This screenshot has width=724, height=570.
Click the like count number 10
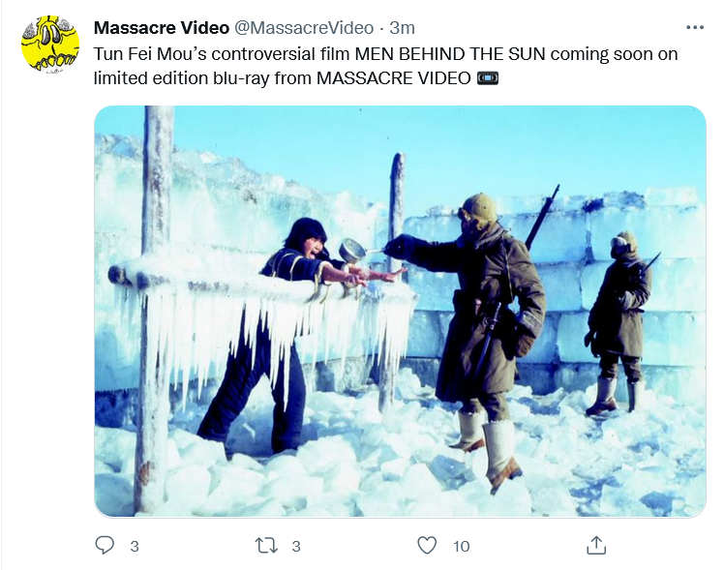(x=462, y=547)
